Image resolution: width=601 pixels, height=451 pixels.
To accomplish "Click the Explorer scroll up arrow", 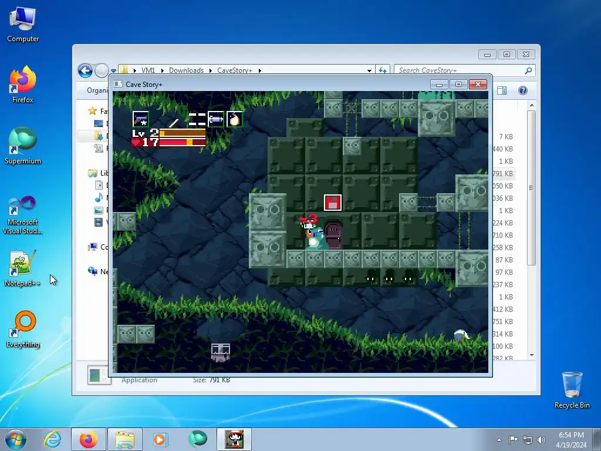I will [532, 105].
